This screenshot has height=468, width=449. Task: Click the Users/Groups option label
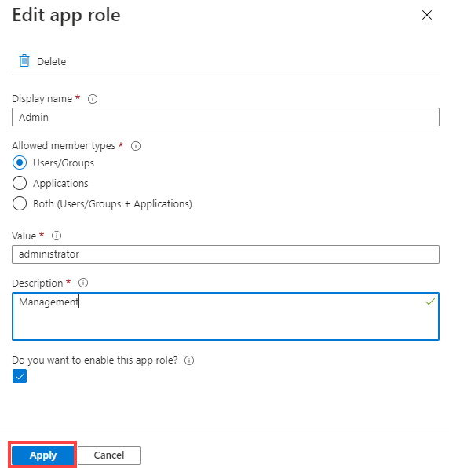[x=64, y=163]
